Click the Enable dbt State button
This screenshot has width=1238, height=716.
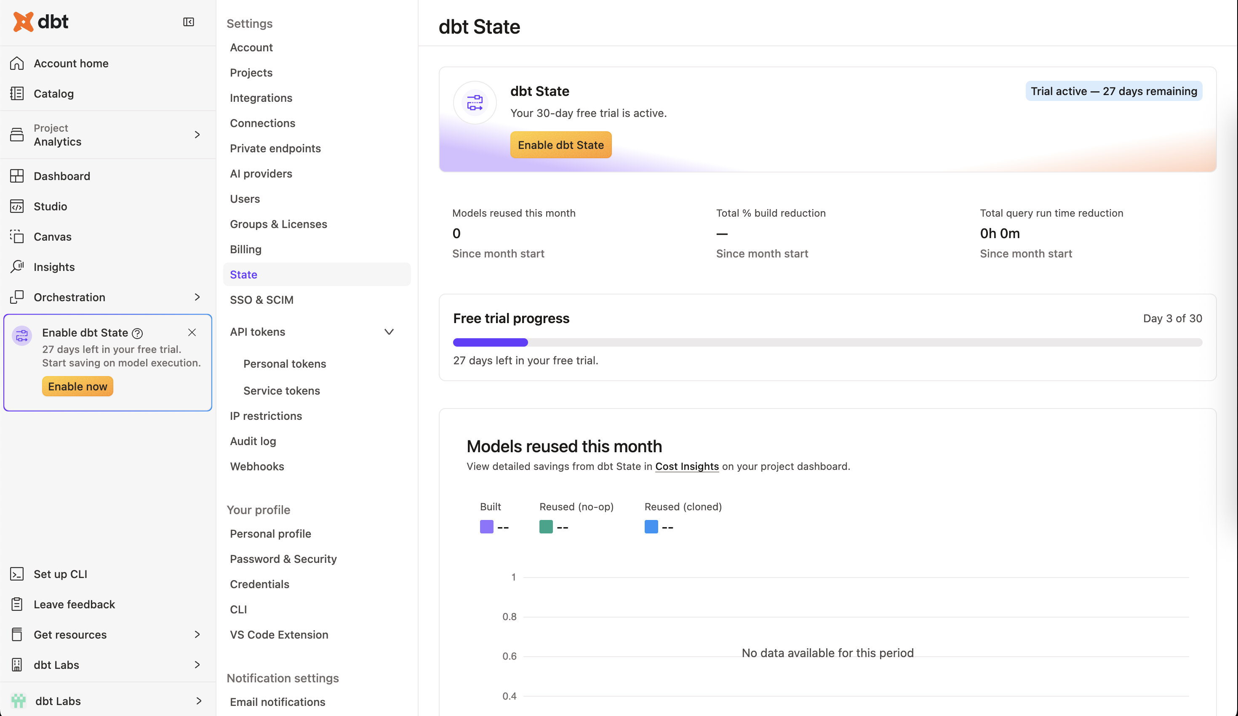click(560, 145)
